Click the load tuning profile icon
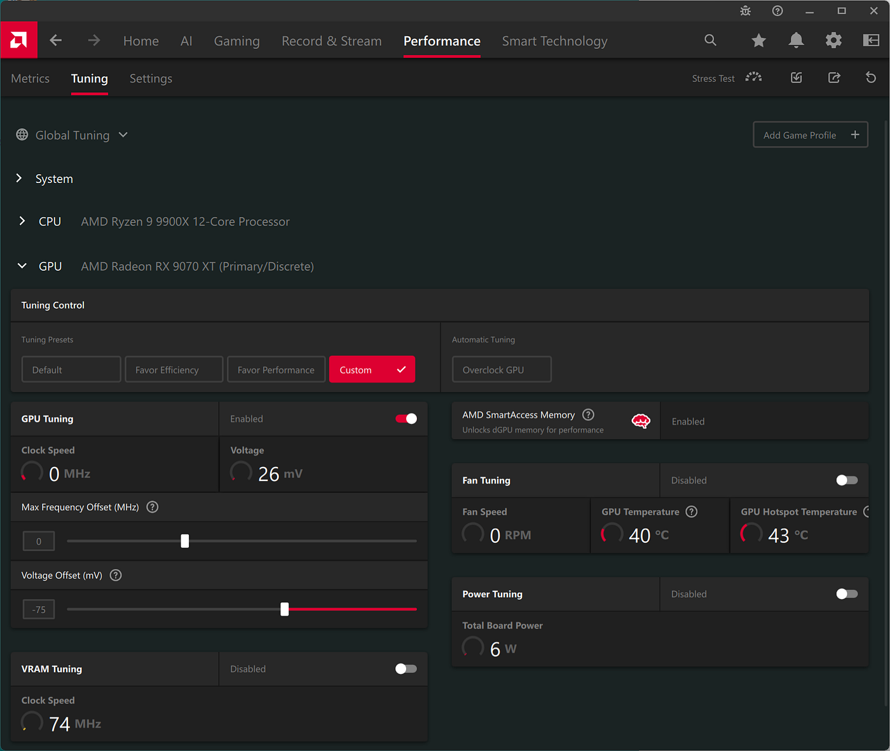The width and height of the screenshot is (890, 751). pos(796,78)
